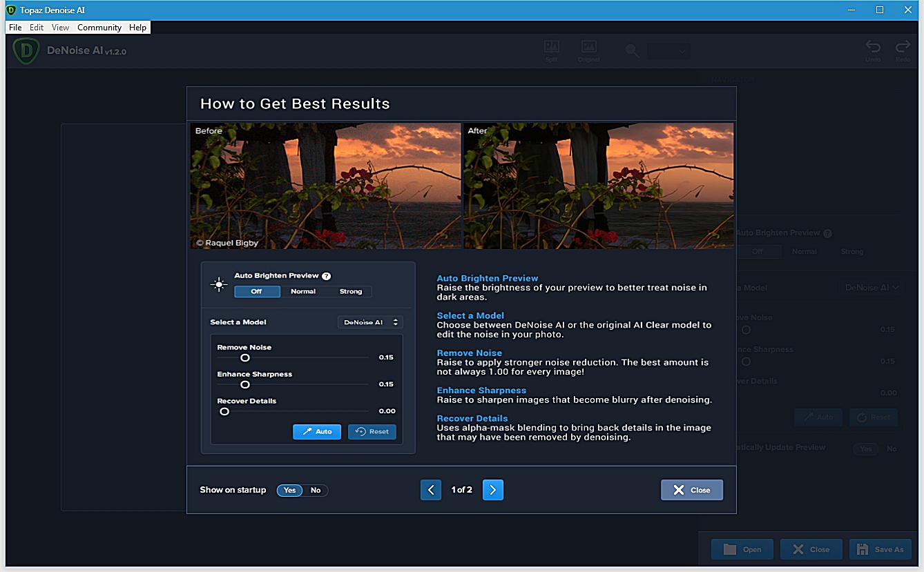Screen dimensions: 924x572
Task: Click the Redo arrow in the toolbar
Action: click(903, 51)
